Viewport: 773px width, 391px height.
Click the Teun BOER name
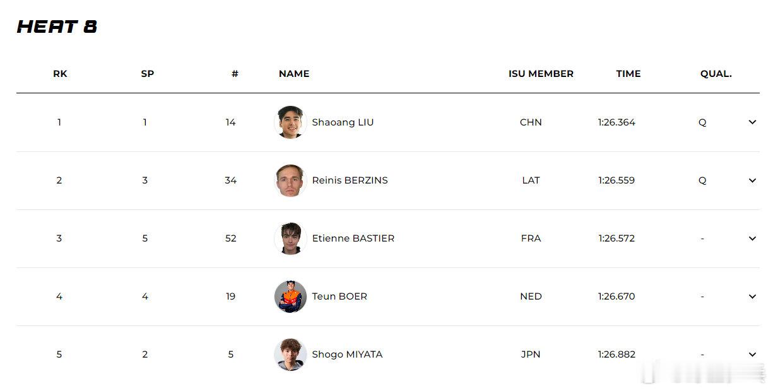[x=339, y=296]
